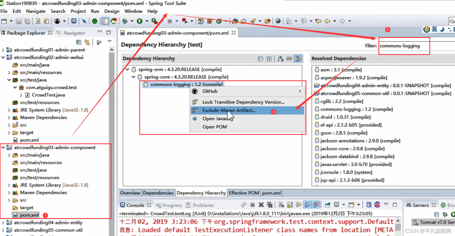Open the Problems view tab
Screen dimensions: 455x236
pos(200,205)
